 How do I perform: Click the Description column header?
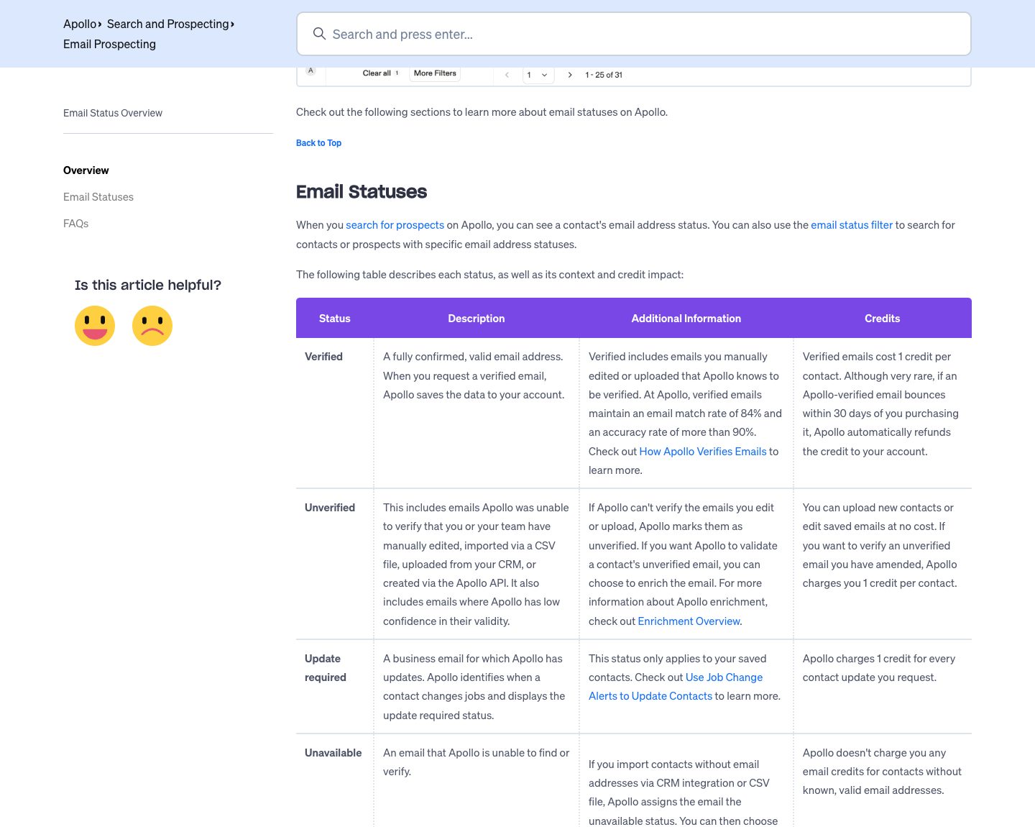pyautogui.click(x=477, y=319)
